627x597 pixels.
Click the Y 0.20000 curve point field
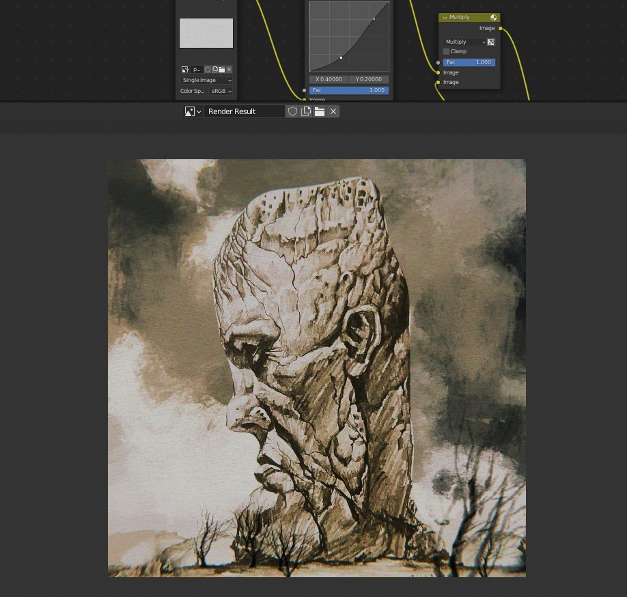point(369,79)
